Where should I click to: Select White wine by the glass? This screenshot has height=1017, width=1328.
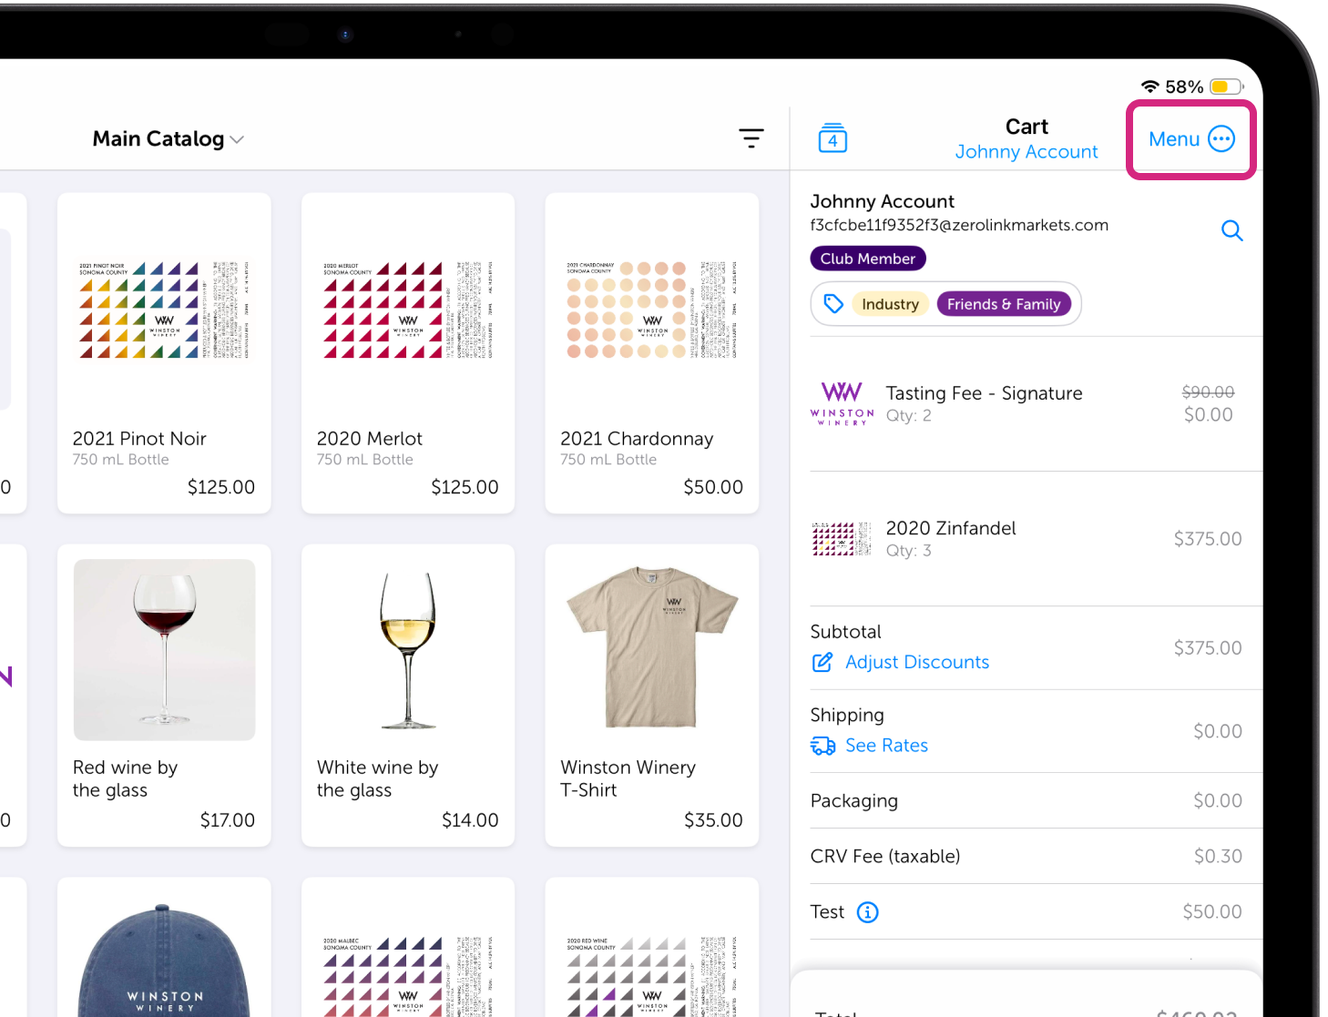(x=408, y=696)
